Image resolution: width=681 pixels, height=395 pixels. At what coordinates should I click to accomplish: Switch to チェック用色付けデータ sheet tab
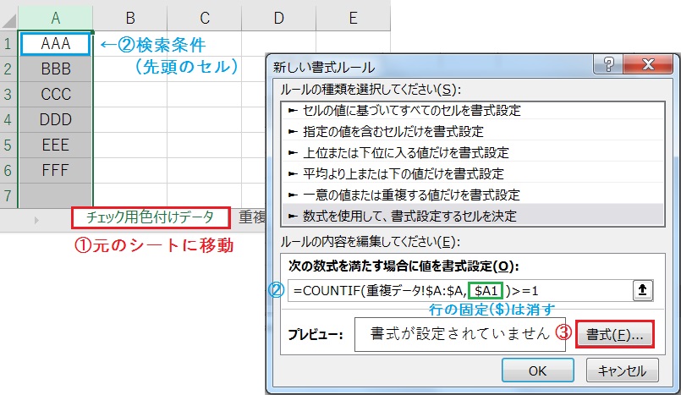150,218
